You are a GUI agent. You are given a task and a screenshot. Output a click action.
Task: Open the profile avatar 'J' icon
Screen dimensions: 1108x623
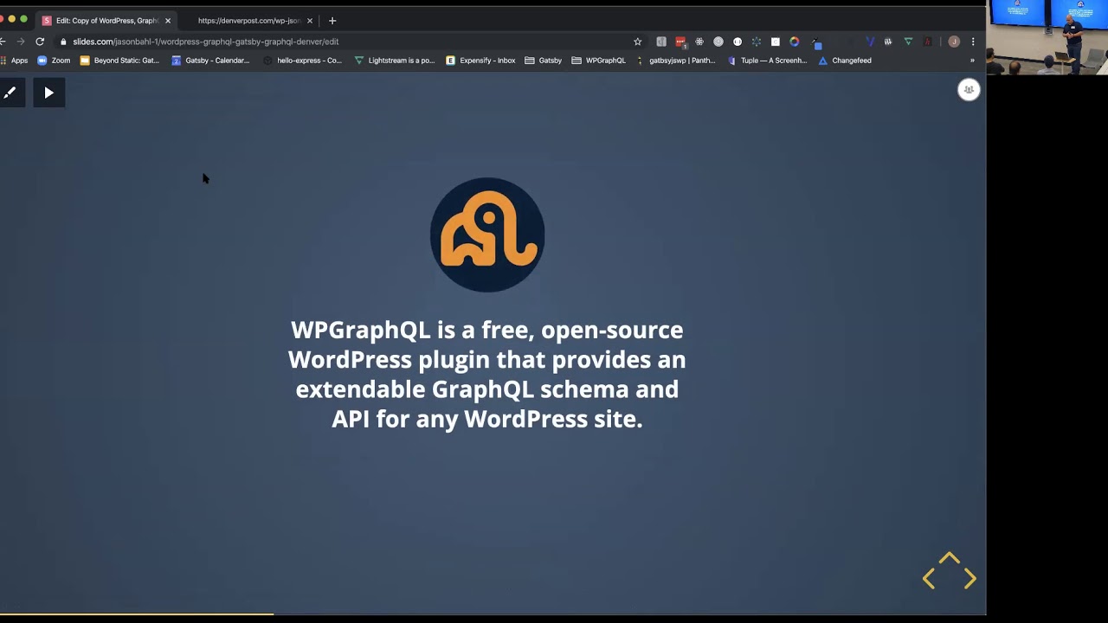click(954, 42)
